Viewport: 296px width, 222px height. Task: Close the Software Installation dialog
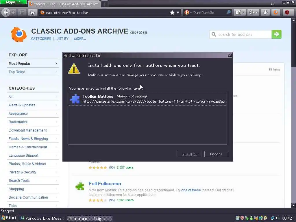point(229,55)
